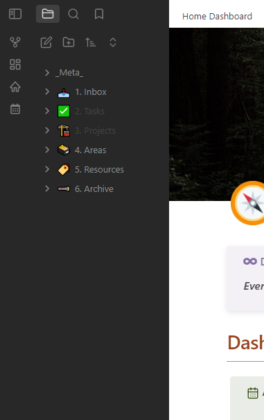Image resolution: width=264 pixels, height=420 pixels.
Task: Expand the 1. Inbox folder chevron
Action: [47, 91]
